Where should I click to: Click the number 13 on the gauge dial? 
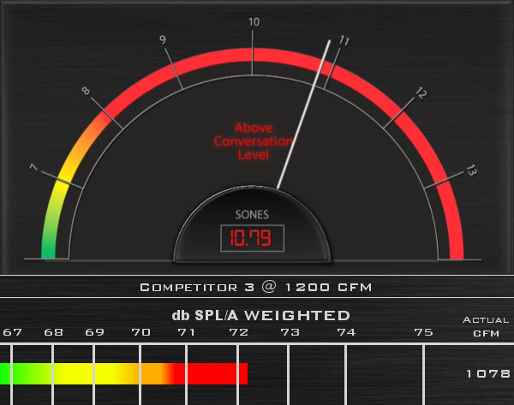[x=470, y=171]
